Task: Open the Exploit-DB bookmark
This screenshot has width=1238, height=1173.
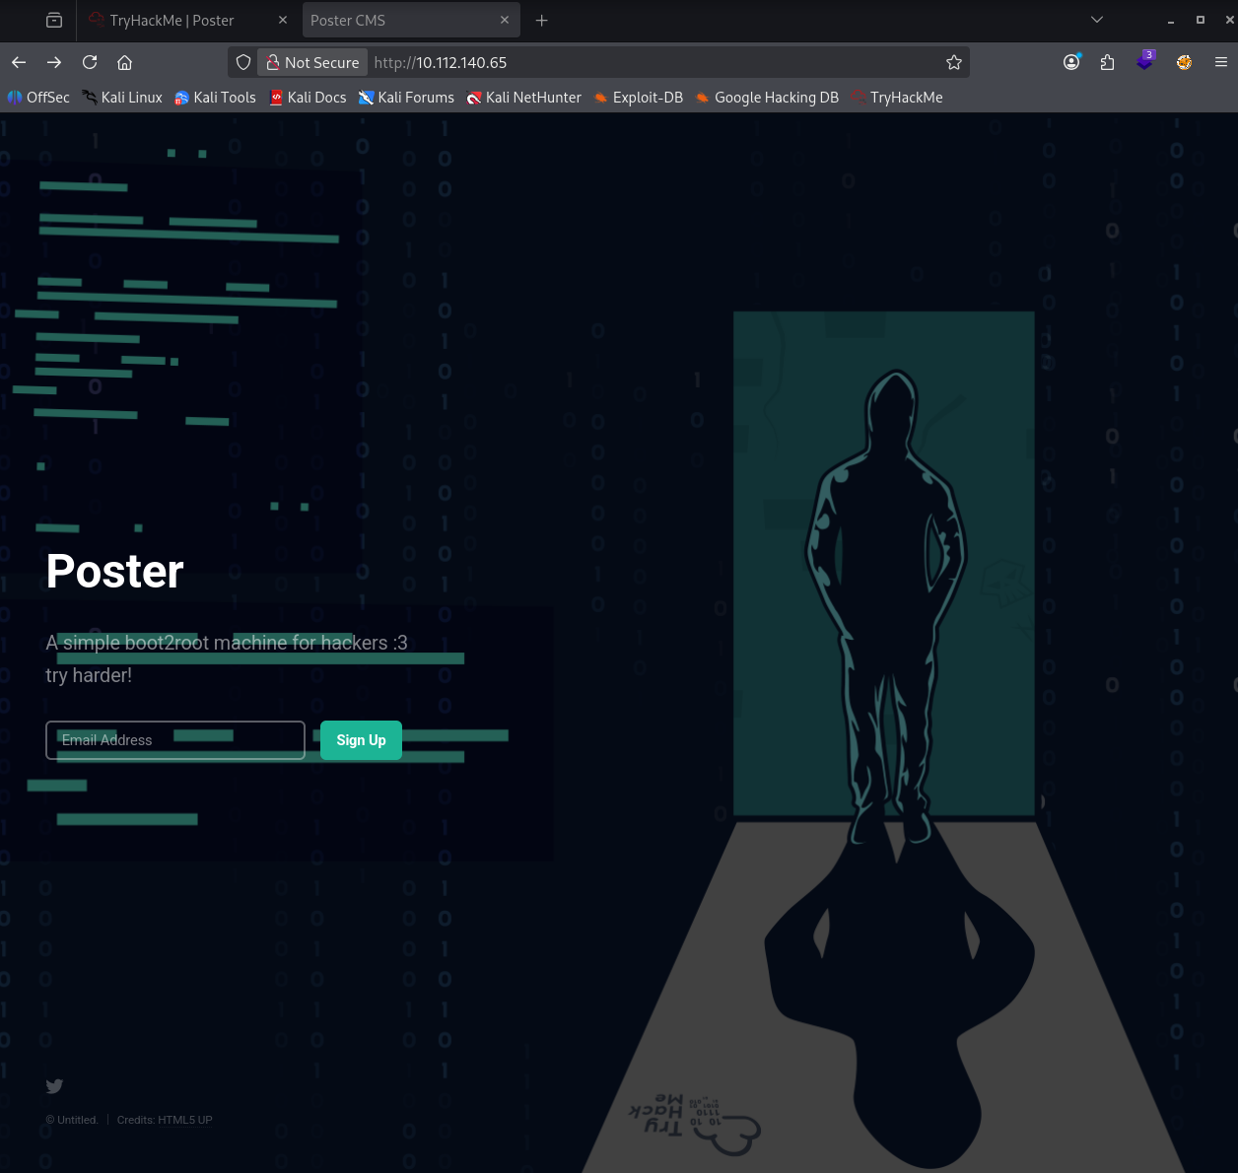Action: (638, 98)
